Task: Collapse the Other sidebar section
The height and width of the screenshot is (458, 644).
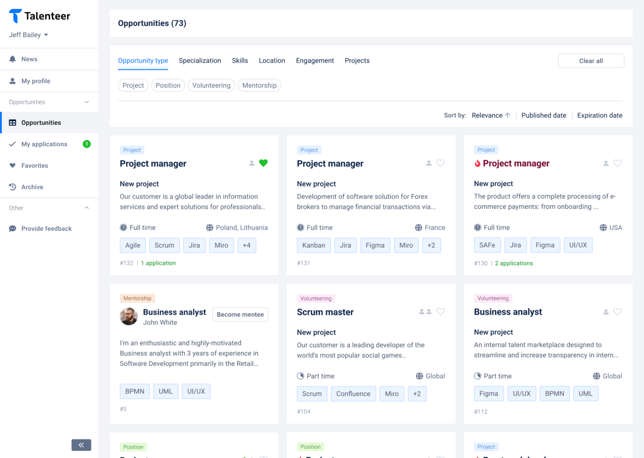Action: (x=87, y=208)
